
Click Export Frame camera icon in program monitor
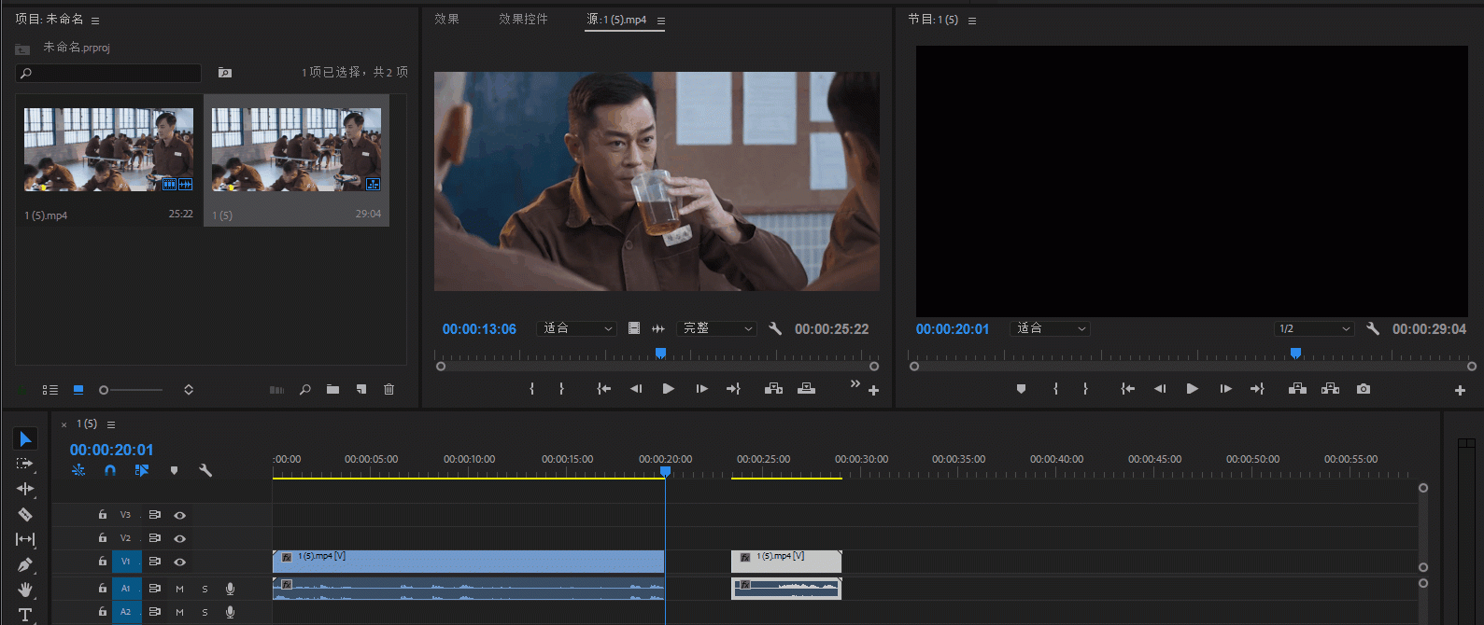coord(1364,389)
